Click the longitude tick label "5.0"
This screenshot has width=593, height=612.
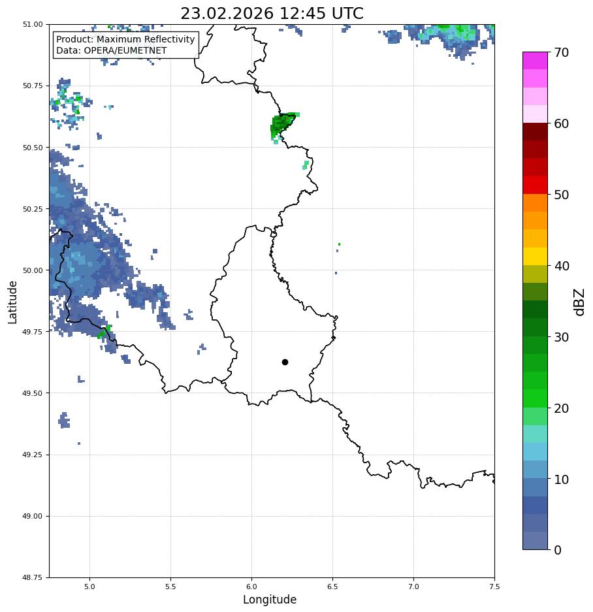[x=89, y=587]
